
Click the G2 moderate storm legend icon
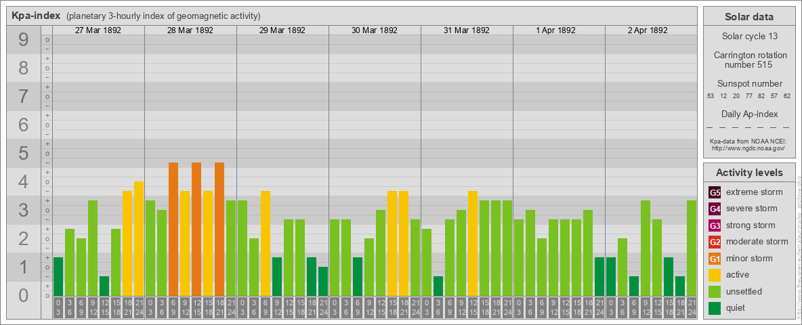tap(715, 242)
